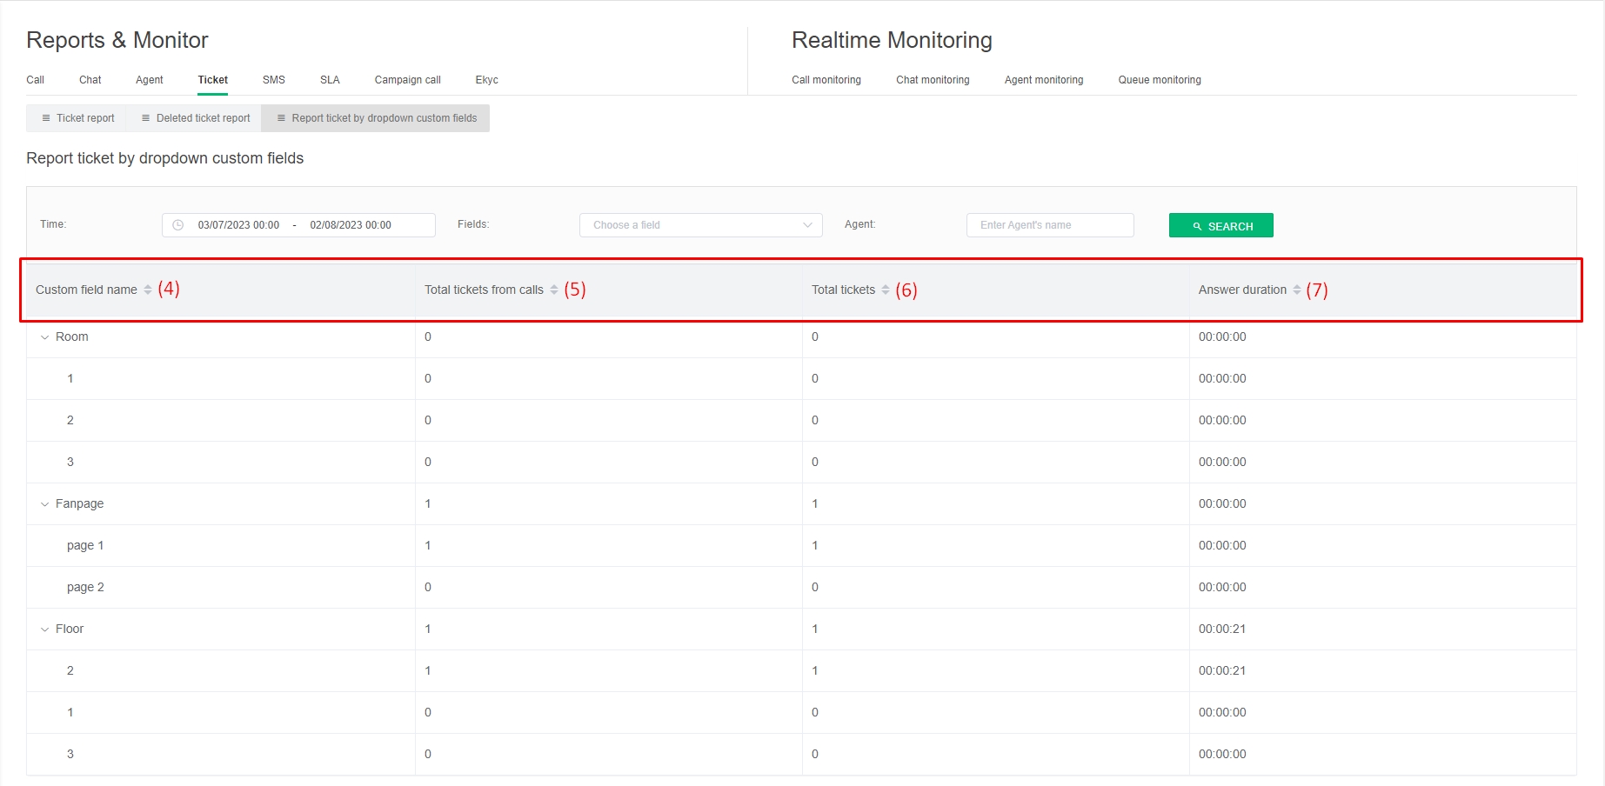Select Report ticket by dropdown custom fields tab

[376, 118]
